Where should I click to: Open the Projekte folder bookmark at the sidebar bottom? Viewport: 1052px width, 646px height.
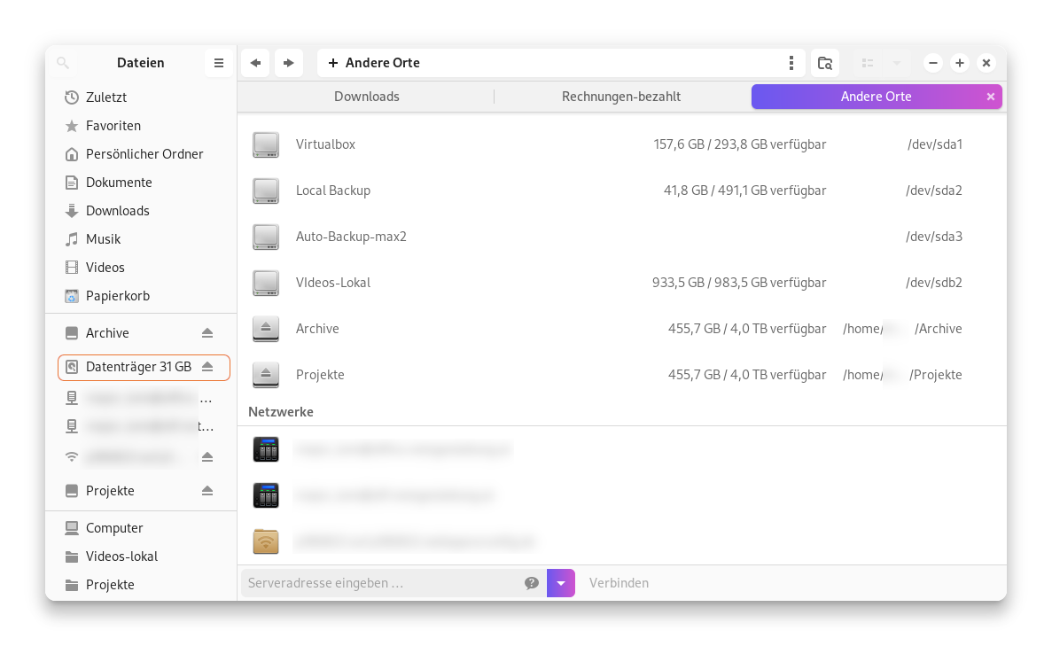coord(141,585)
